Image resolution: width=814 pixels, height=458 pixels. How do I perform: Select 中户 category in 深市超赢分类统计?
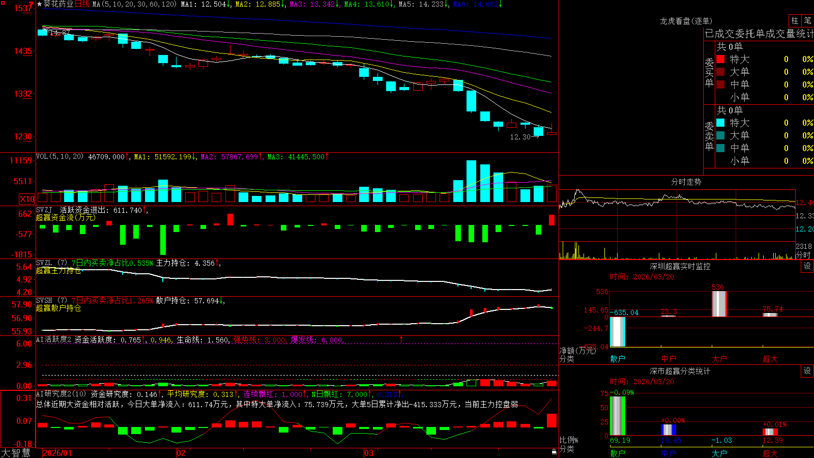click(668, 453)
